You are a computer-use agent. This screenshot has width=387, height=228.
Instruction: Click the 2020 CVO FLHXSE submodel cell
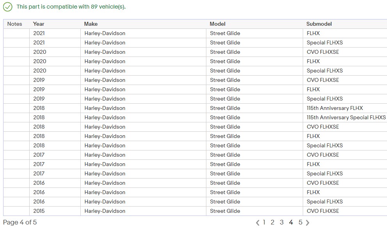pyautogui.click(x=322, y=52)
